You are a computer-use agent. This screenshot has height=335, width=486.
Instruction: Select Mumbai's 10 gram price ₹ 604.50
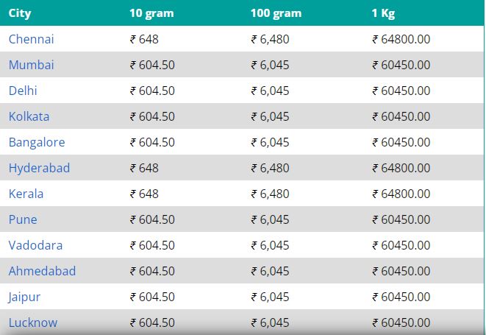pos(152,65)
